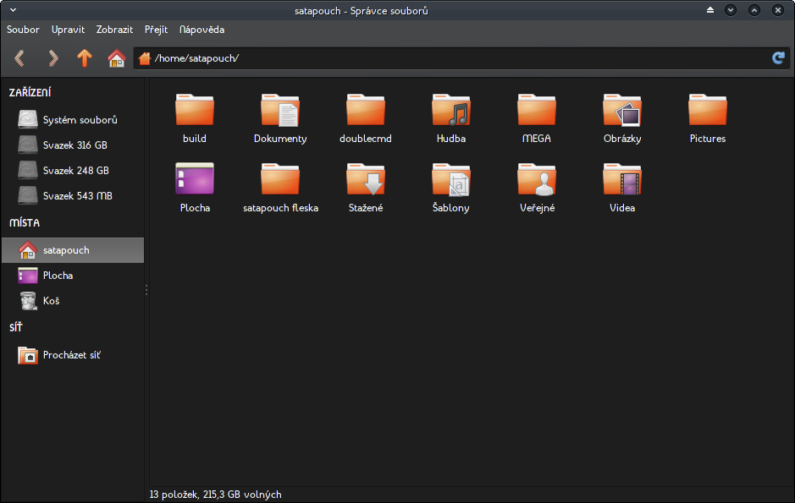Select the build folder icon
This screenshot has height=503, width=795.
(x=195, y=110)
